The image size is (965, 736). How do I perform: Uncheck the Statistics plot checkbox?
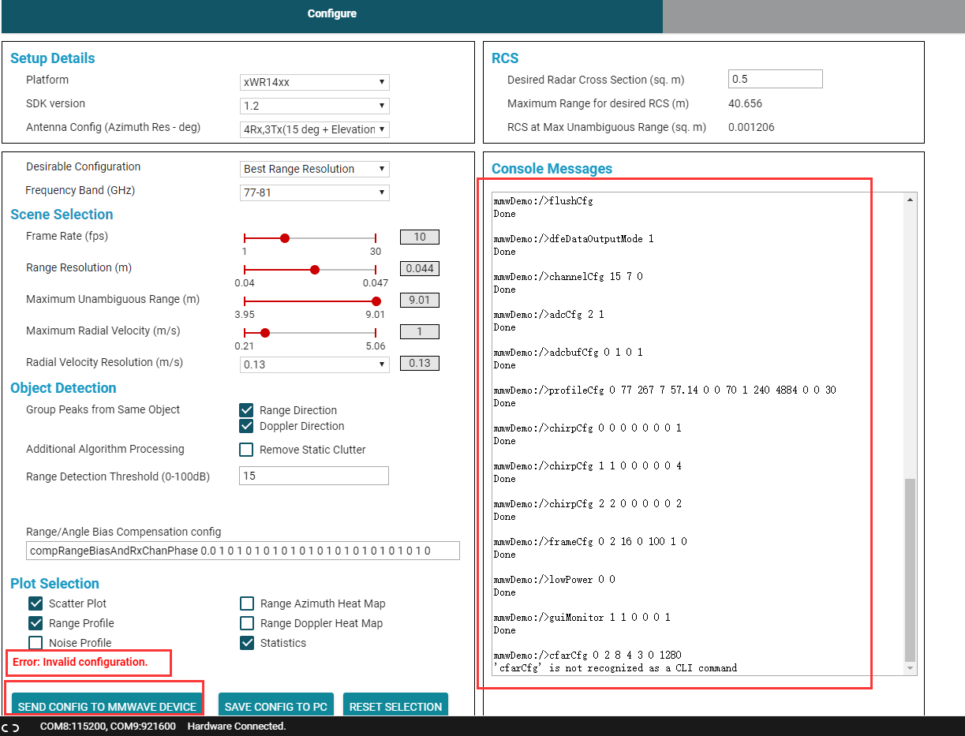point(246,643)
